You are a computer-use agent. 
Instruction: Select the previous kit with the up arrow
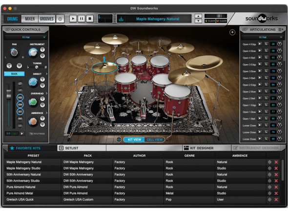click(x=198, y=16)
